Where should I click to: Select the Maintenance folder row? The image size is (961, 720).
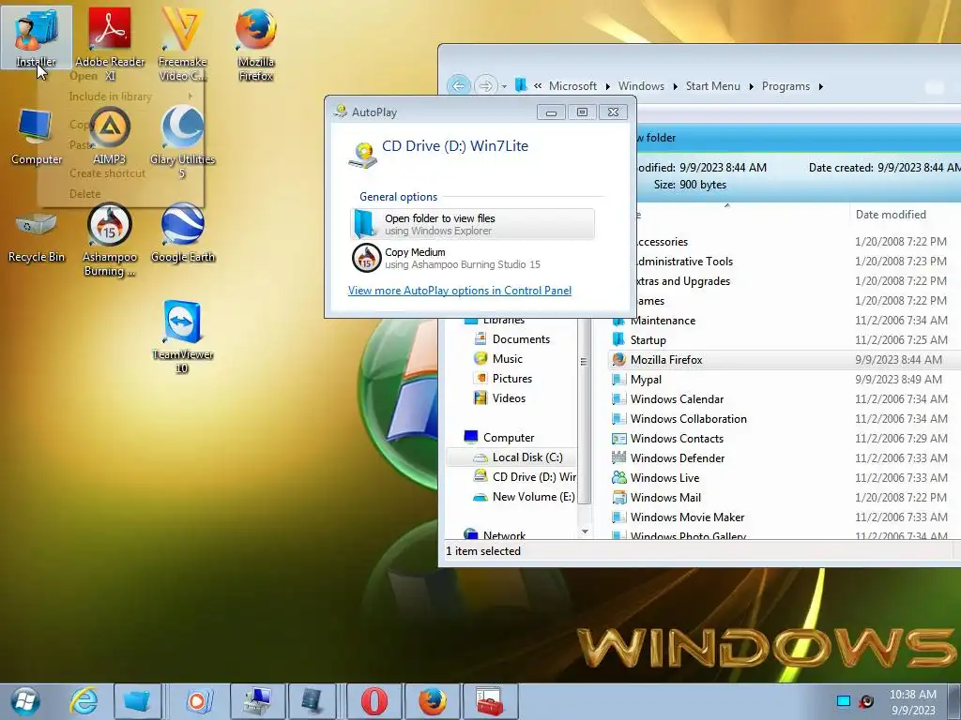[x=785, y=321]
